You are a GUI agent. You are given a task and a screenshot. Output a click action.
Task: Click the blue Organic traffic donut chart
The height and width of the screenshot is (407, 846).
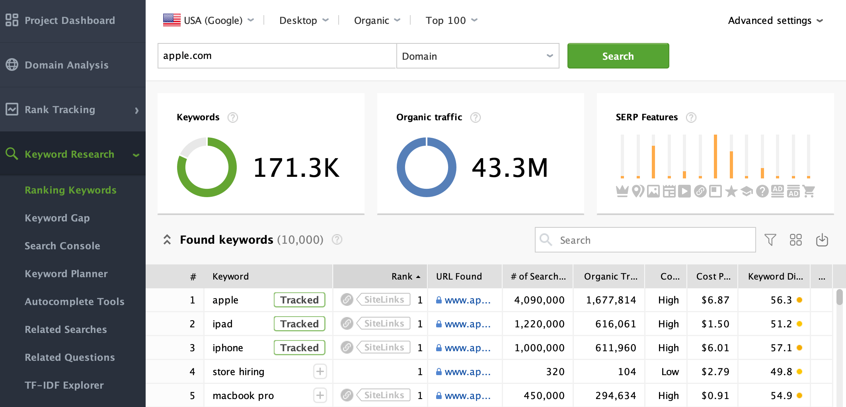tap(427, 167)
